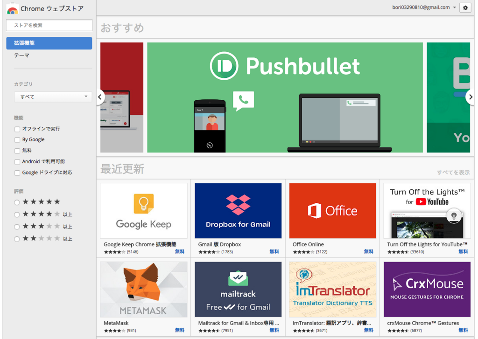Enable the By Google filter checkbox
478x339 pixels.
[x=17, y=140]
